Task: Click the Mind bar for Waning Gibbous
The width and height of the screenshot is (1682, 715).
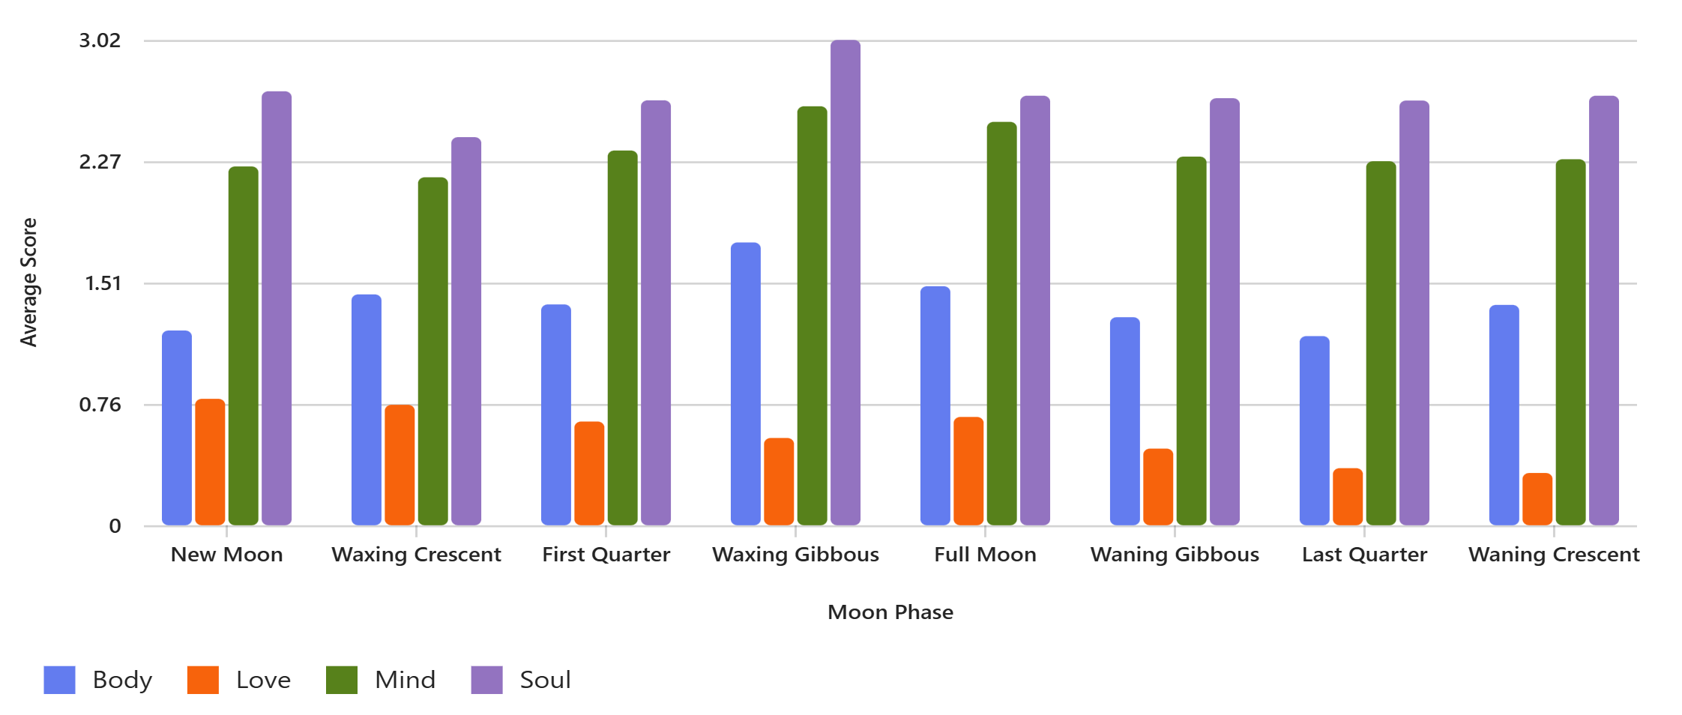Action: pos(1191,341)
